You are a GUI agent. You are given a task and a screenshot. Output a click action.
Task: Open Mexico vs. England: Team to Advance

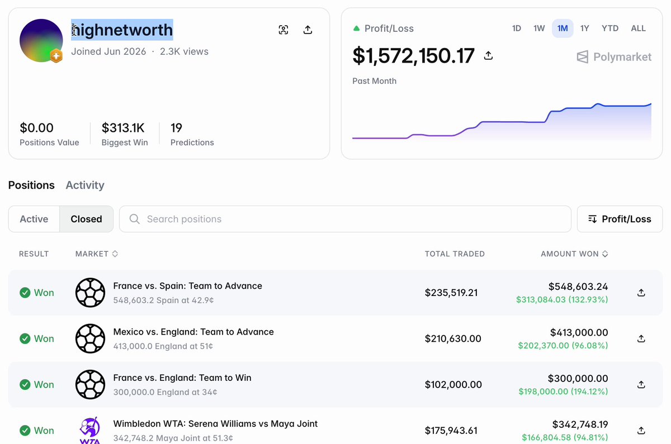193,332
